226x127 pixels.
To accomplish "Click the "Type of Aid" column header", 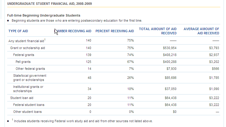I will click(x=18, y=31).
